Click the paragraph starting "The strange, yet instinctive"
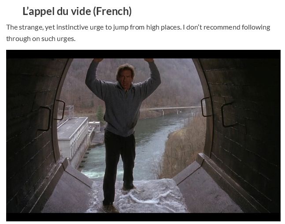This screenshot has height=224, width=285. coord(138,33)
